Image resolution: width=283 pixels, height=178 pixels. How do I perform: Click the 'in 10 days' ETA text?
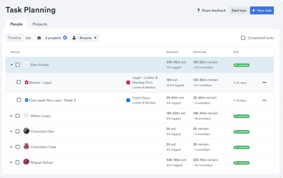(x=240, y=83)
